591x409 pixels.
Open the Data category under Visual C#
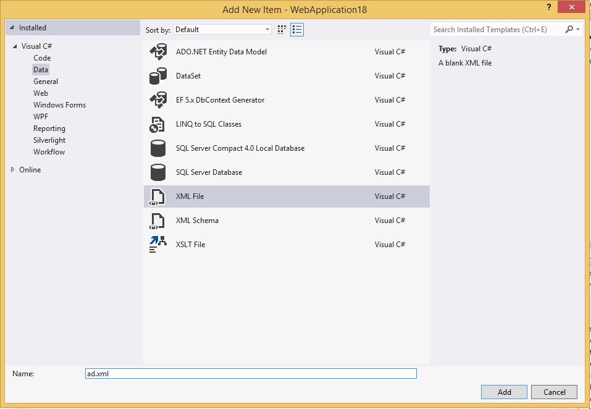40,69
